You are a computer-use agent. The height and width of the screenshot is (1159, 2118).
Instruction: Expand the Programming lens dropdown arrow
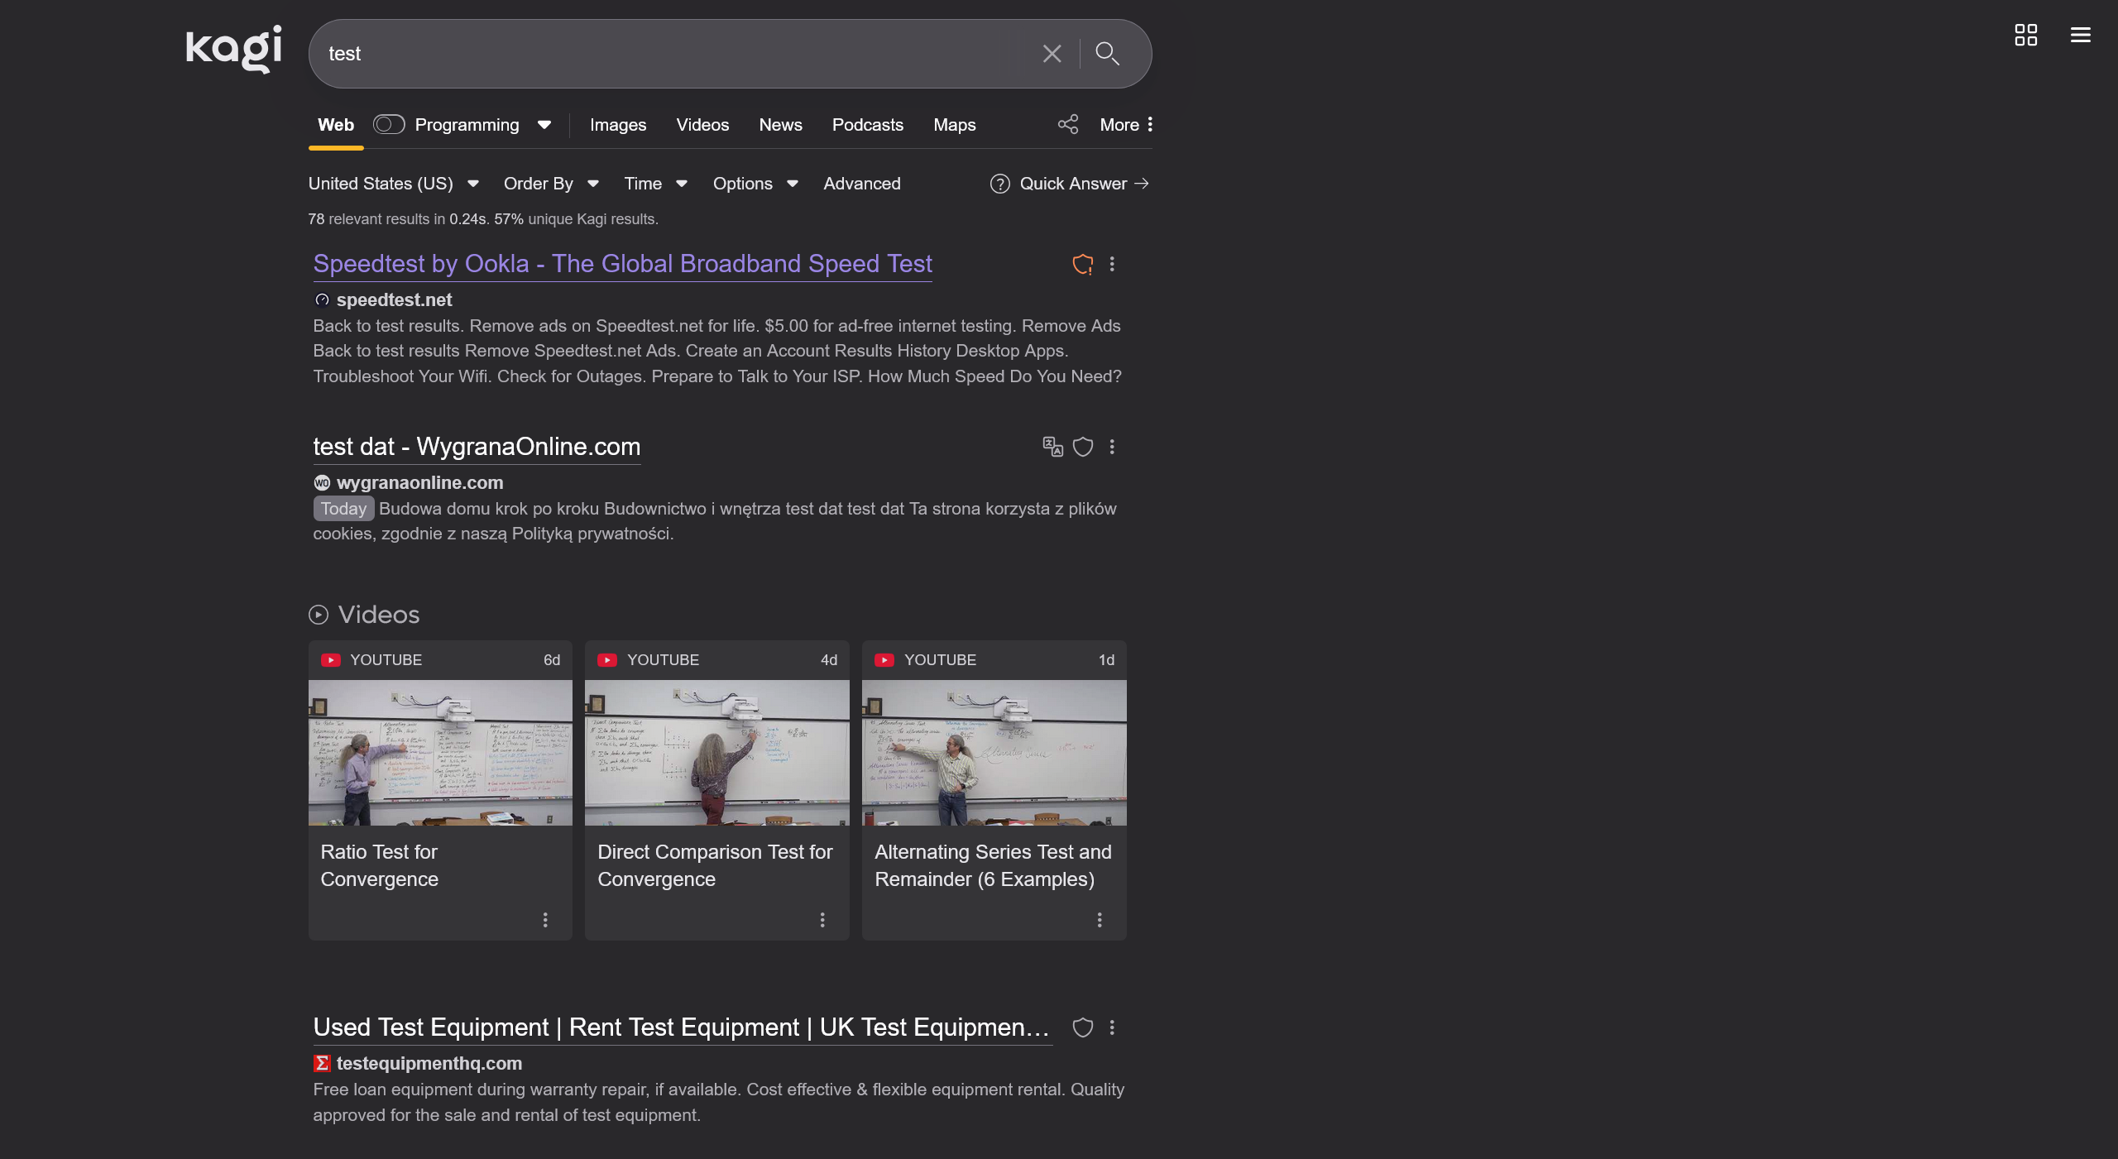click(x=544, y=125)
